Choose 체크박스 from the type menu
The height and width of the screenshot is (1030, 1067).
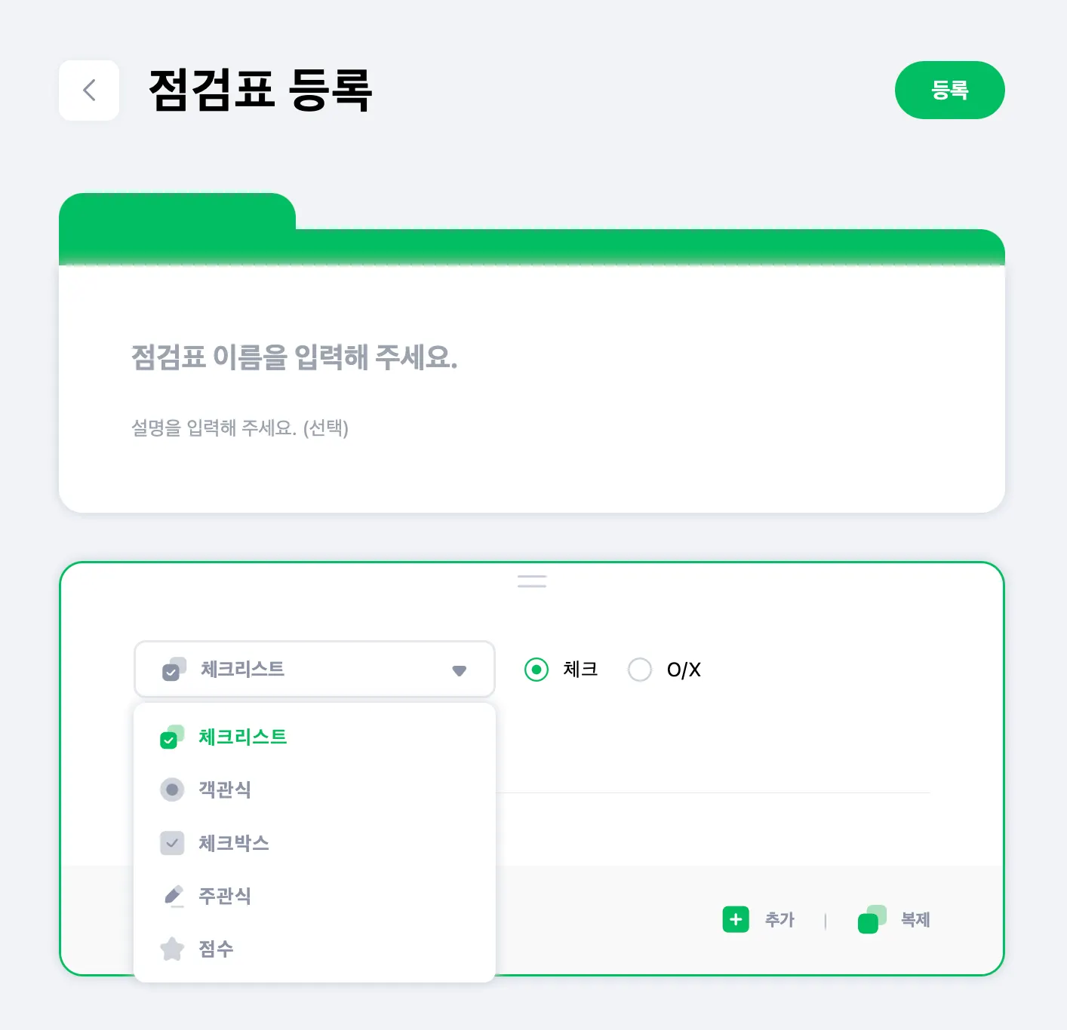(x=233, y=843)
